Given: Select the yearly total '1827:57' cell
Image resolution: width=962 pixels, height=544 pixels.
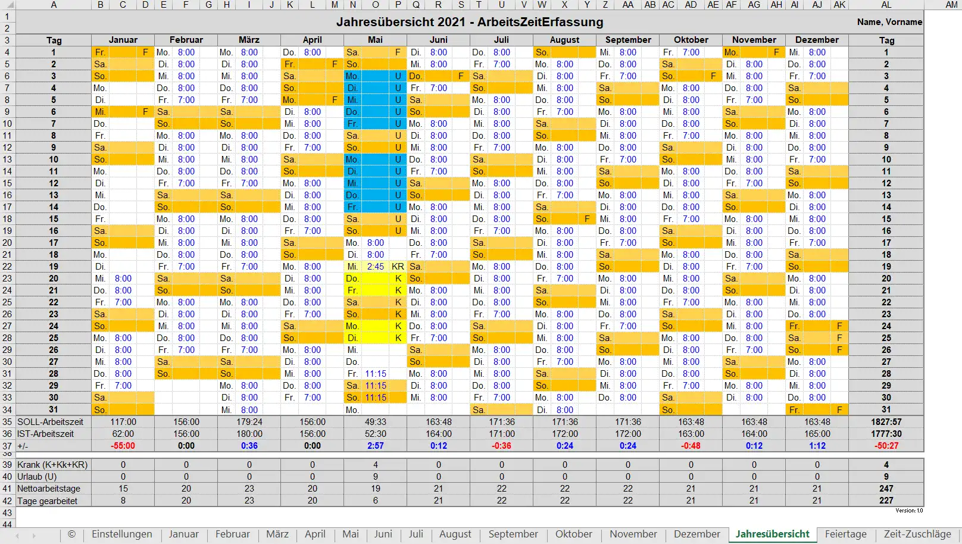Looking at the screenshot, I should point(886,422).
